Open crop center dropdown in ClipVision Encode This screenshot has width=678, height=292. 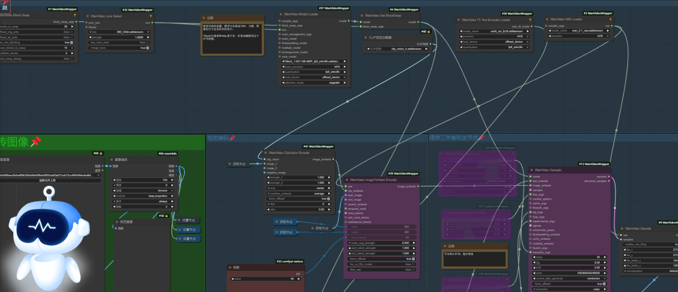click(299, 188)
